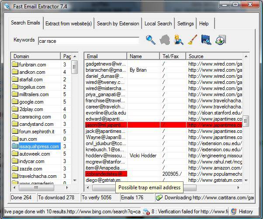Click the 2dplay.com folder icon
Image resolution: width=263 pixels, height=219 pixels.
[x=15, y=109]
